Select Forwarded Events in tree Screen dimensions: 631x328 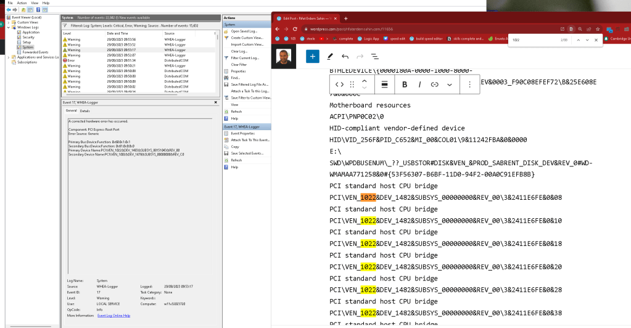coord(35,52)
